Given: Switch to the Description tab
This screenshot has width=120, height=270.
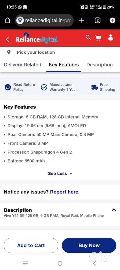Looking at the screenshot, I should (x=99, y=65).
